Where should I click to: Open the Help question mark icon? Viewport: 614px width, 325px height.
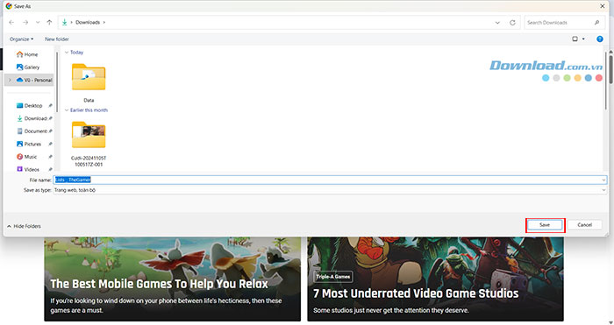[x=599, y=39]
